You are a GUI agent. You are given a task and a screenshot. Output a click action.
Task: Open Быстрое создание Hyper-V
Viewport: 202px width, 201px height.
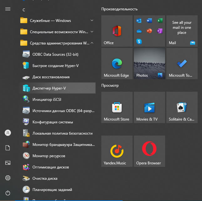click(57, 66)
